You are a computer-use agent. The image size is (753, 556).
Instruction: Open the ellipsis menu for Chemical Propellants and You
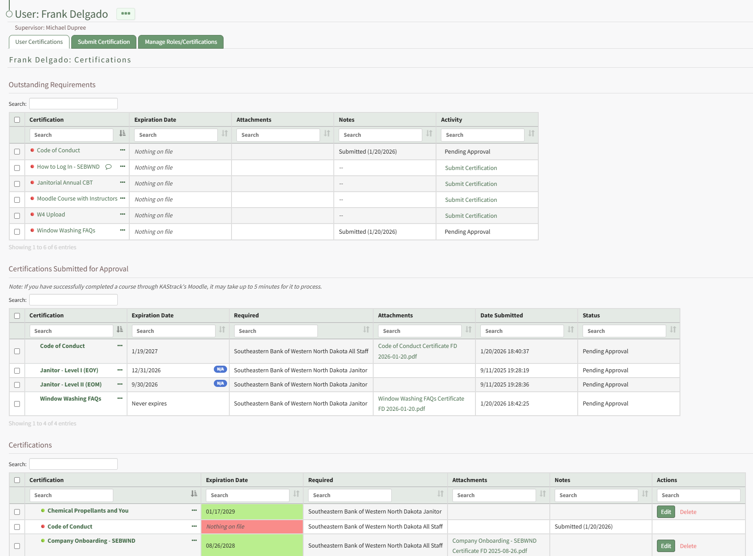click(194, 511)
